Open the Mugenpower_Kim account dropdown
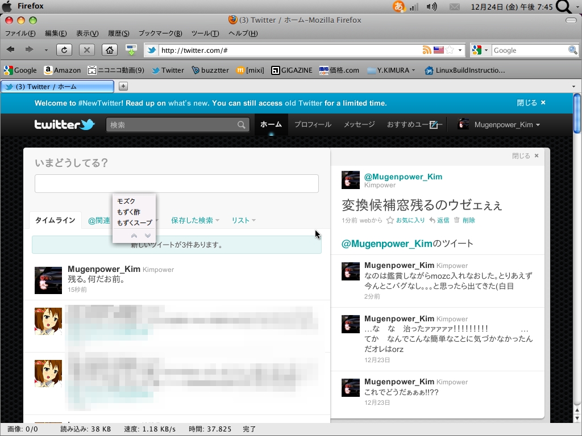This screenshot has width=582, height=436. 499,124
